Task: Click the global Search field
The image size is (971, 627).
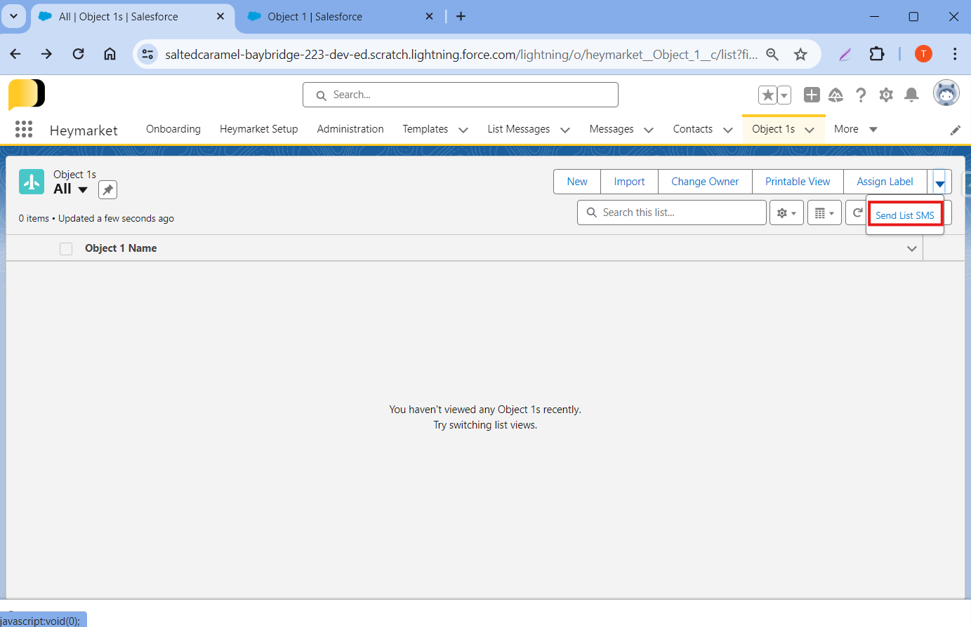Action: 461,95
